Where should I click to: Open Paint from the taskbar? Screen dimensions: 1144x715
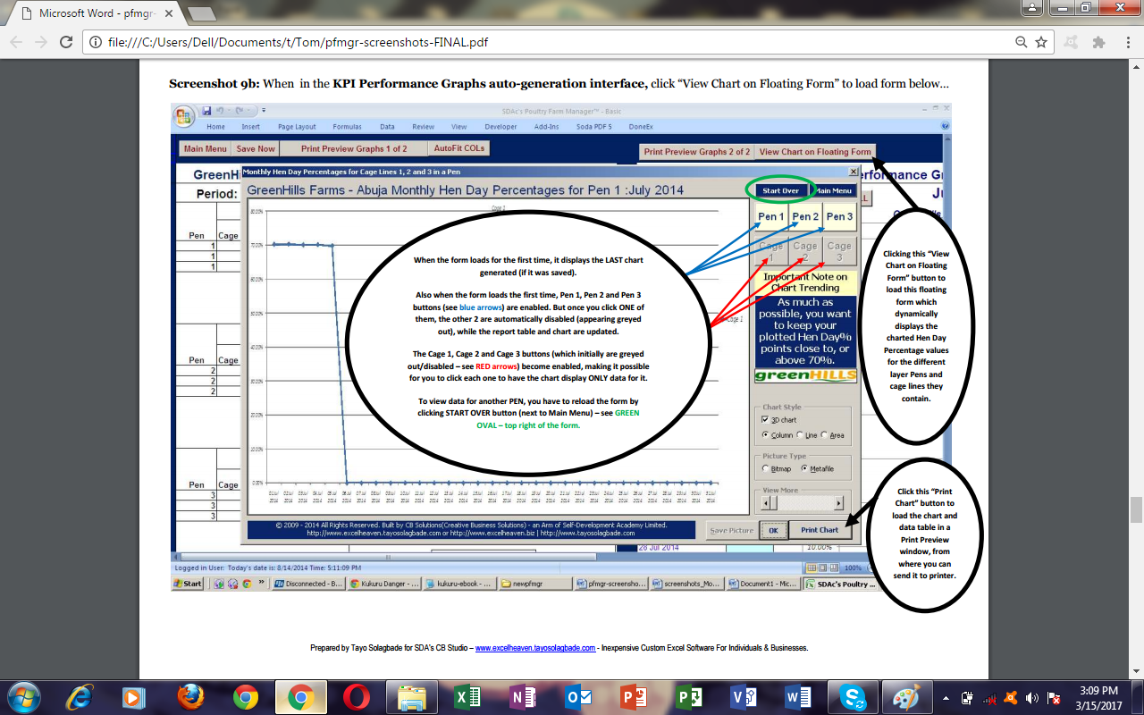tap(906, 696)
